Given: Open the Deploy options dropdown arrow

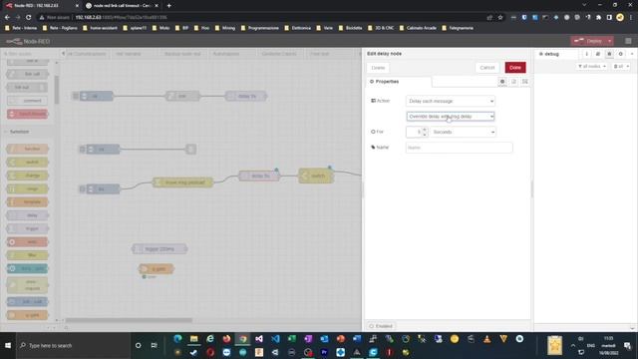Looking at the screenshot, I should [x=609, y=41].
